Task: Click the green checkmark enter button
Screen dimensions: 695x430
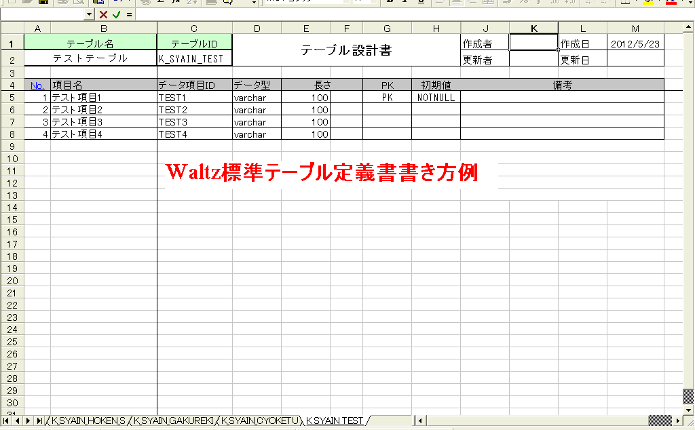Action: (116, 14)
